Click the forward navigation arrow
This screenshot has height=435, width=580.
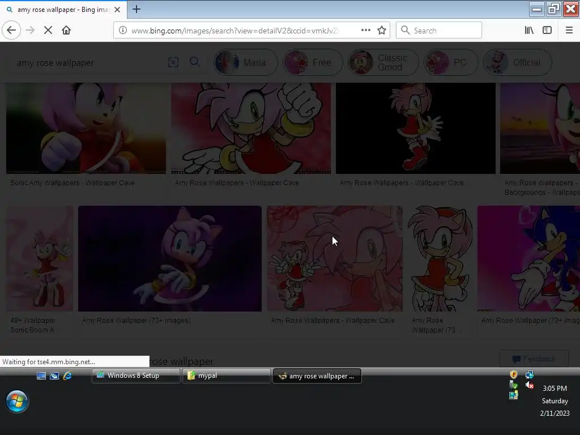coord(30,31)
